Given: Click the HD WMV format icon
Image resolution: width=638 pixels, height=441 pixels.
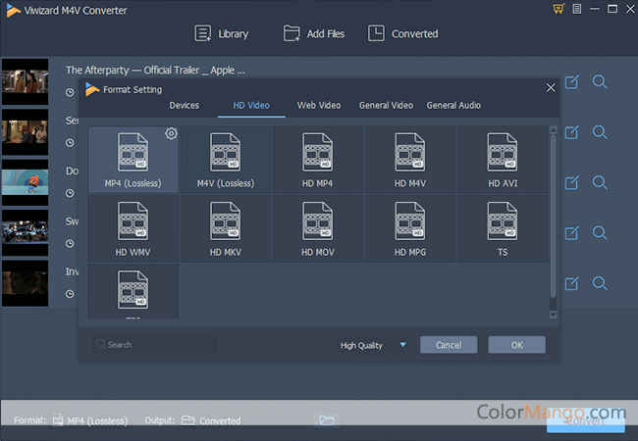Looking at the screenshot, I should [x=133, y=221].
